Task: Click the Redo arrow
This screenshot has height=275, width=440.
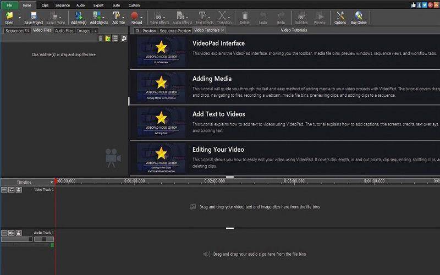Action: coord(281,15)
